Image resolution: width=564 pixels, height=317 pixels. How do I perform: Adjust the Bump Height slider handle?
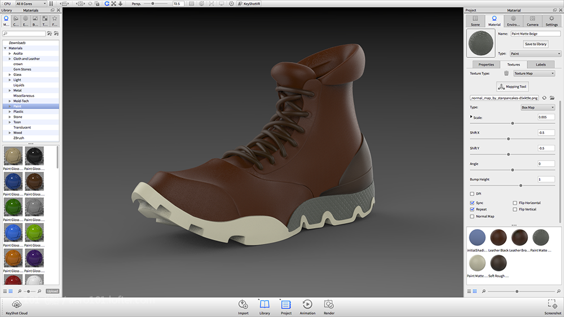(x=521, y=185)
